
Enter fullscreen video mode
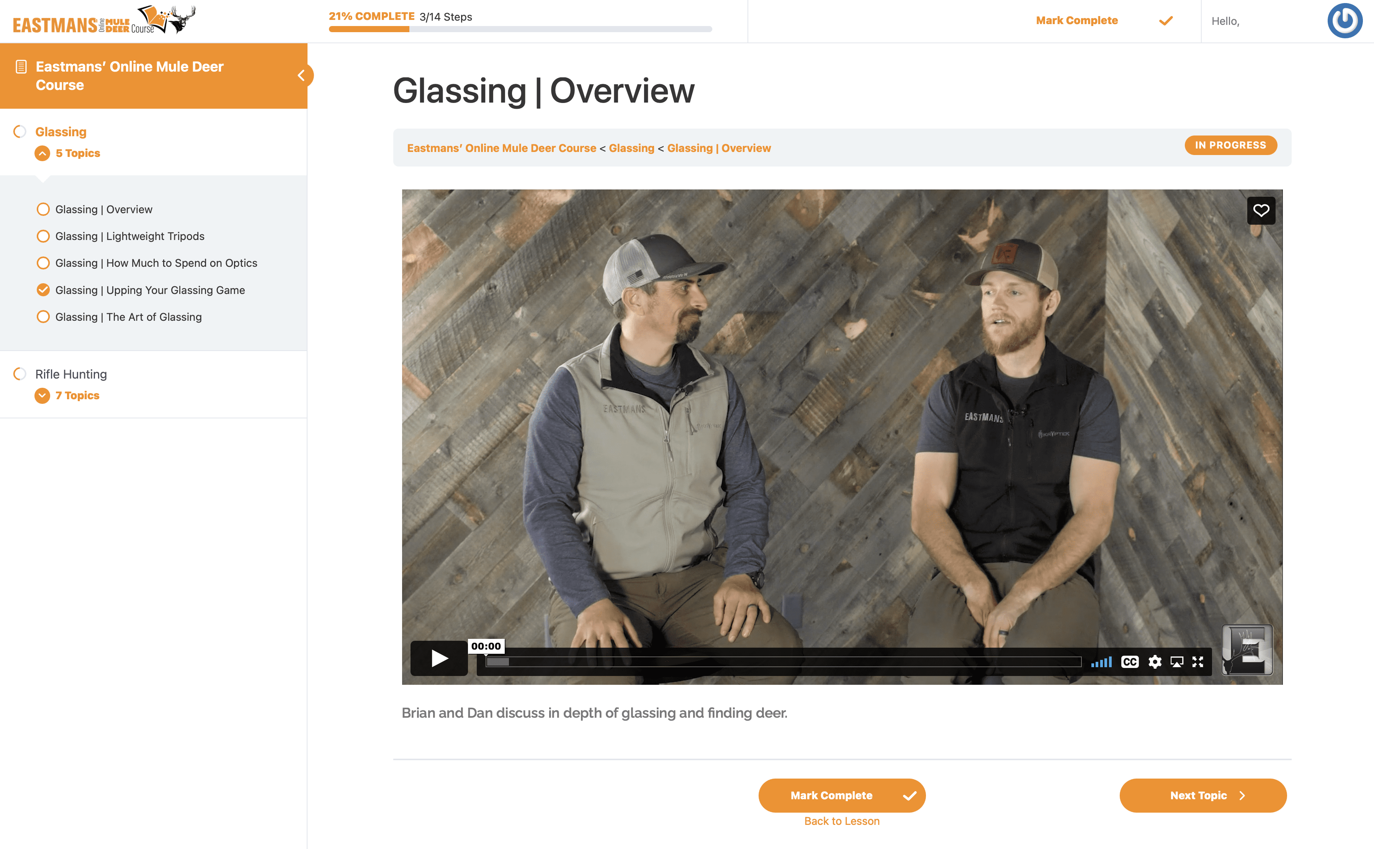[x=1197, y=662]
